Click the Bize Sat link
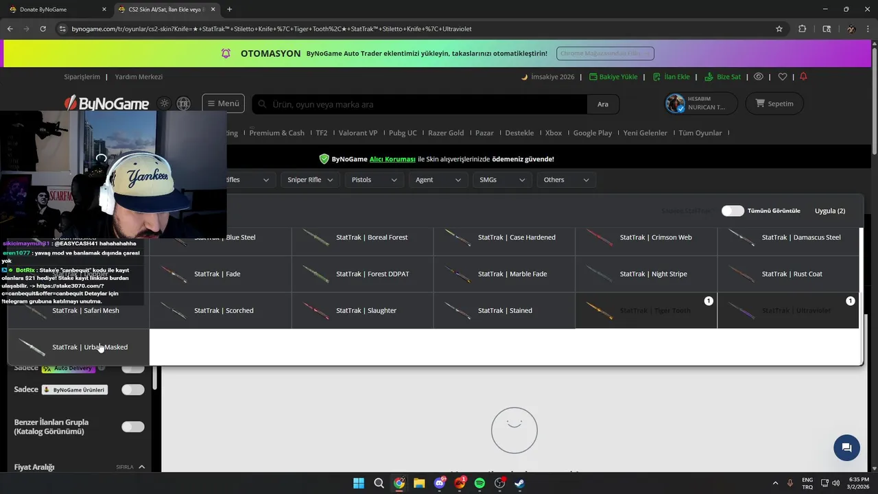 (723, 77)
